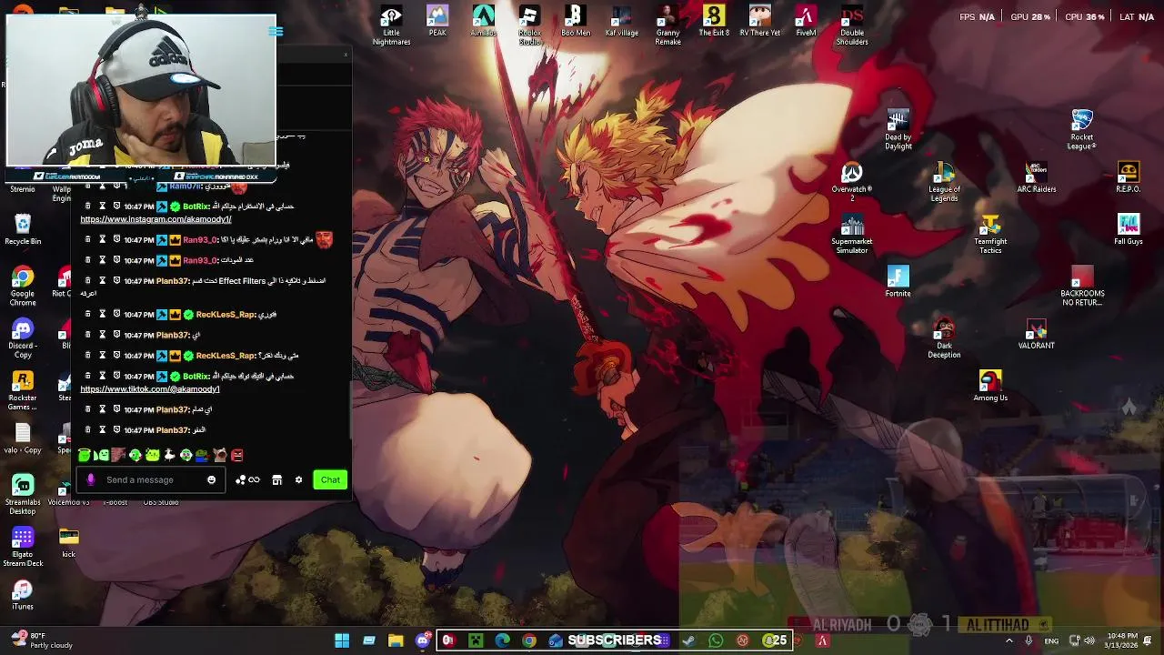The image size is (1164, 655).
Task: Open valo - Copy file
Action: coord(23,438)
